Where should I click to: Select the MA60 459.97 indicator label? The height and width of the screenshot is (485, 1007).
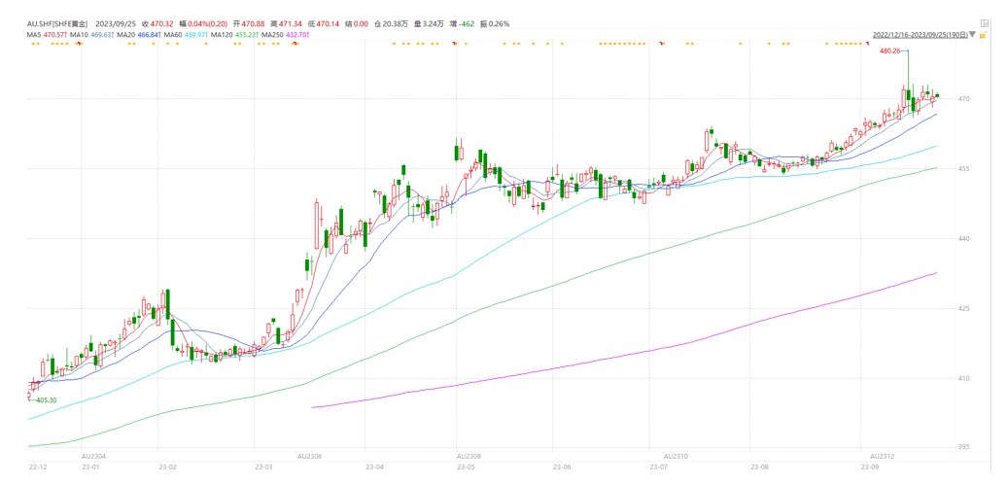click(x=186, y=35)
